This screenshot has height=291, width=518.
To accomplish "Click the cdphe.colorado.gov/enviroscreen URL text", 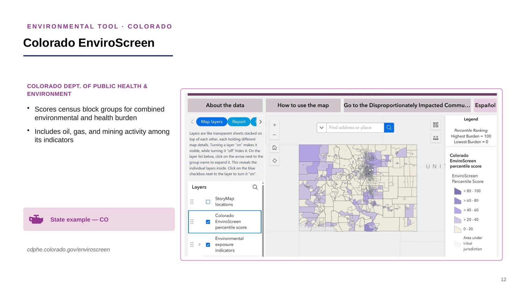I will [68, 250].
